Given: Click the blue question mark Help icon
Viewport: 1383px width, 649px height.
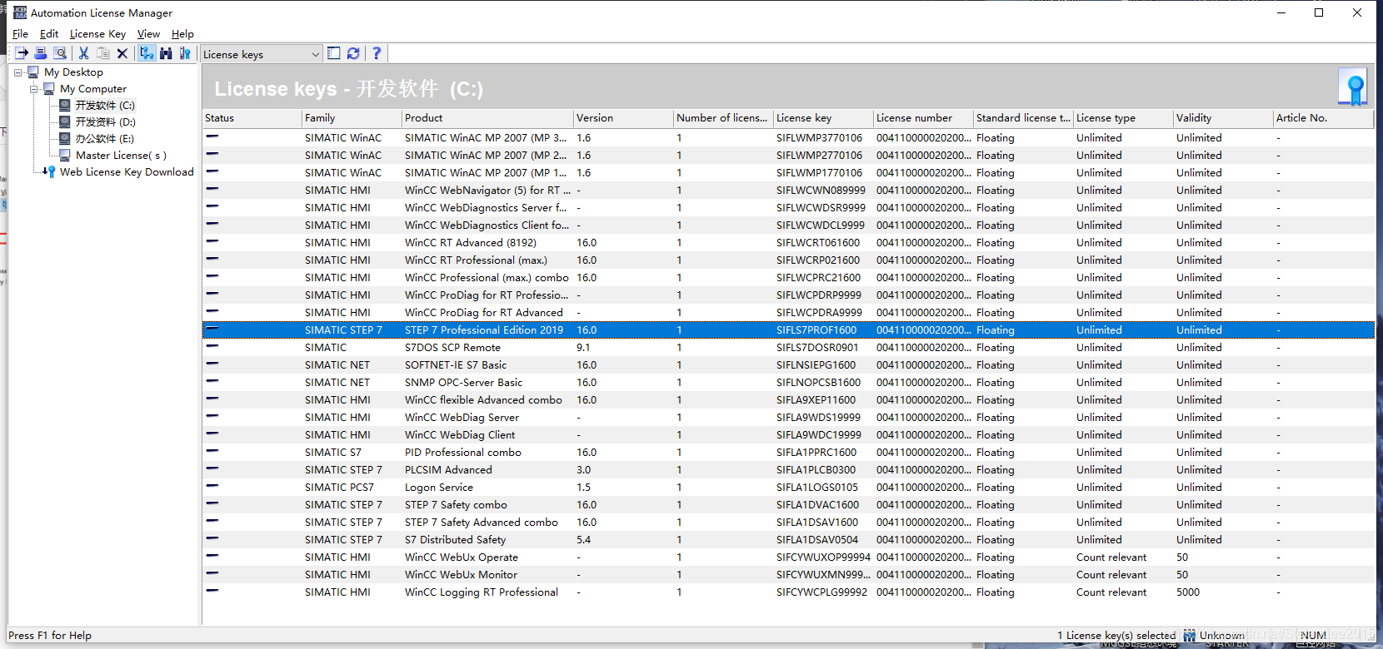Looking at the screenshot, I should [x=377, y=53].
